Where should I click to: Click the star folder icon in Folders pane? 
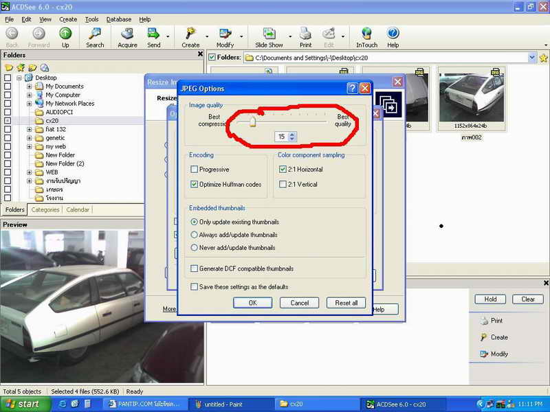click(21, 67)
